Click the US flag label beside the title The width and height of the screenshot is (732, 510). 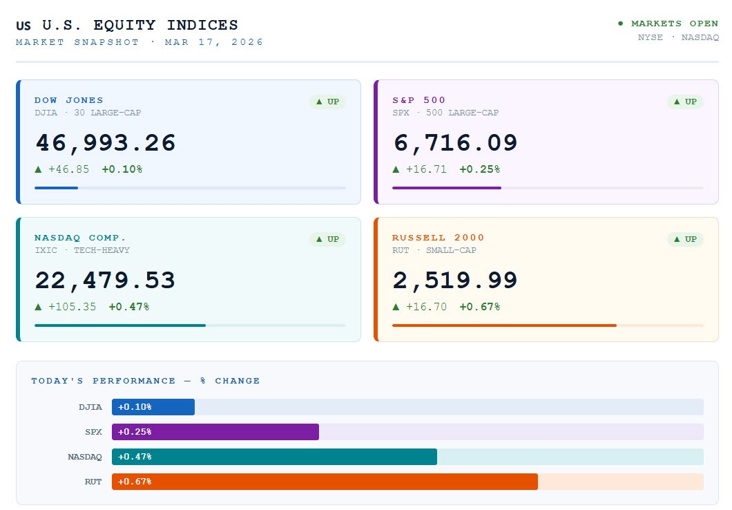pyautogui.click(x=23, y=26)
